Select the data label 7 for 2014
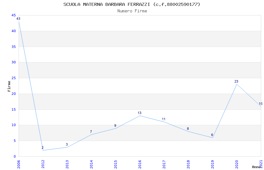Screen dimensions: 264x170 [x=91, y=132]
